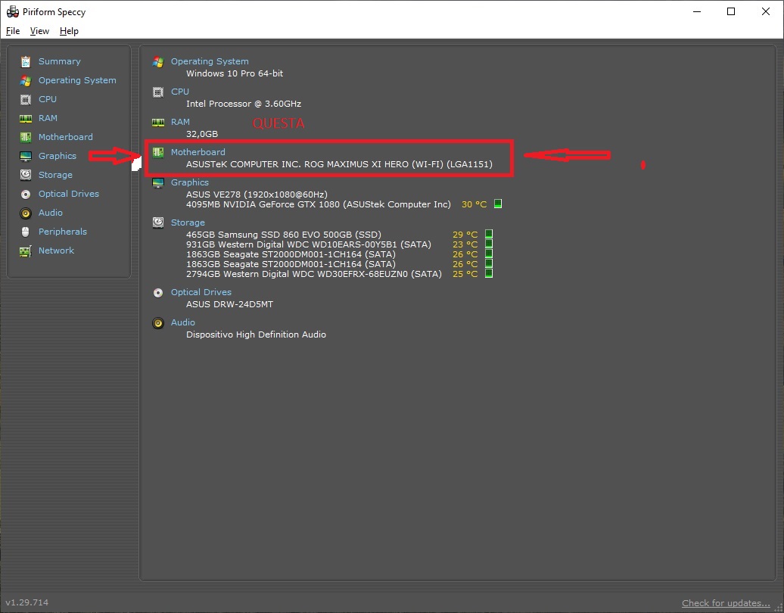Click the CPU chip icon in sidebar
Screen dimensions: 784x613
(x=26, y=99)
